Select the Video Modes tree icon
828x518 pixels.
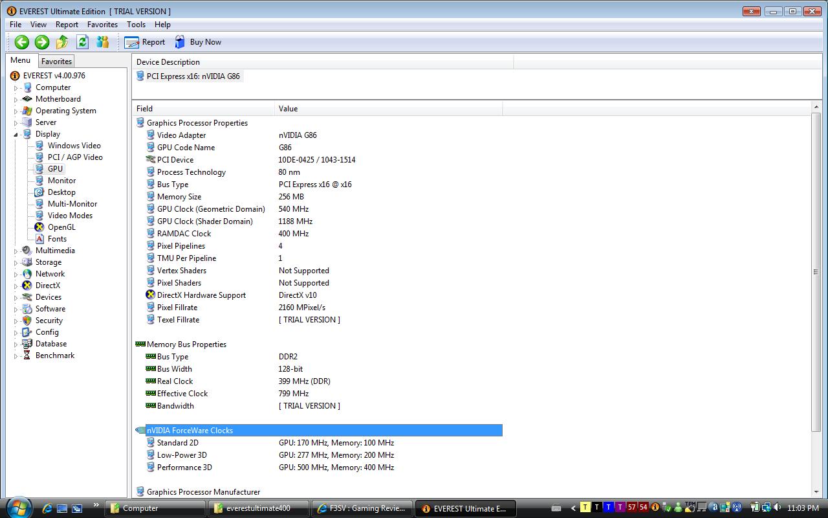click(x=39, y=216)
